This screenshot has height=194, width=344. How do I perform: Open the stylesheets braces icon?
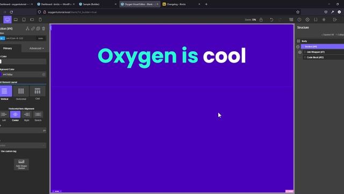[x=316, y=20]
